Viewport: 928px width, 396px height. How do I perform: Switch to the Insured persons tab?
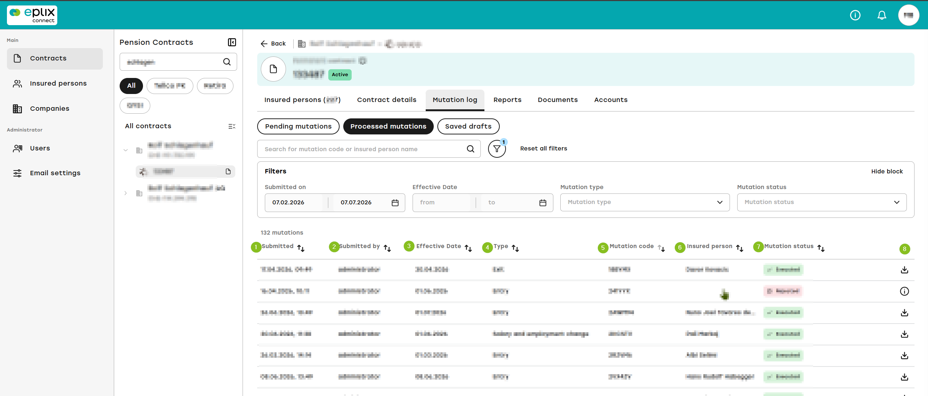tap(302, 100)
